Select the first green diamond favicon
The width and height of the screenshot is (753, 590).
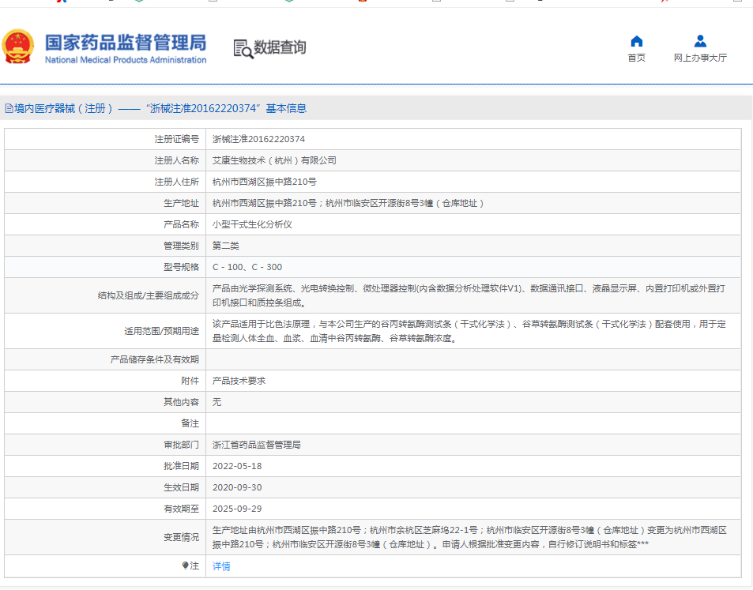pos(139,3)
